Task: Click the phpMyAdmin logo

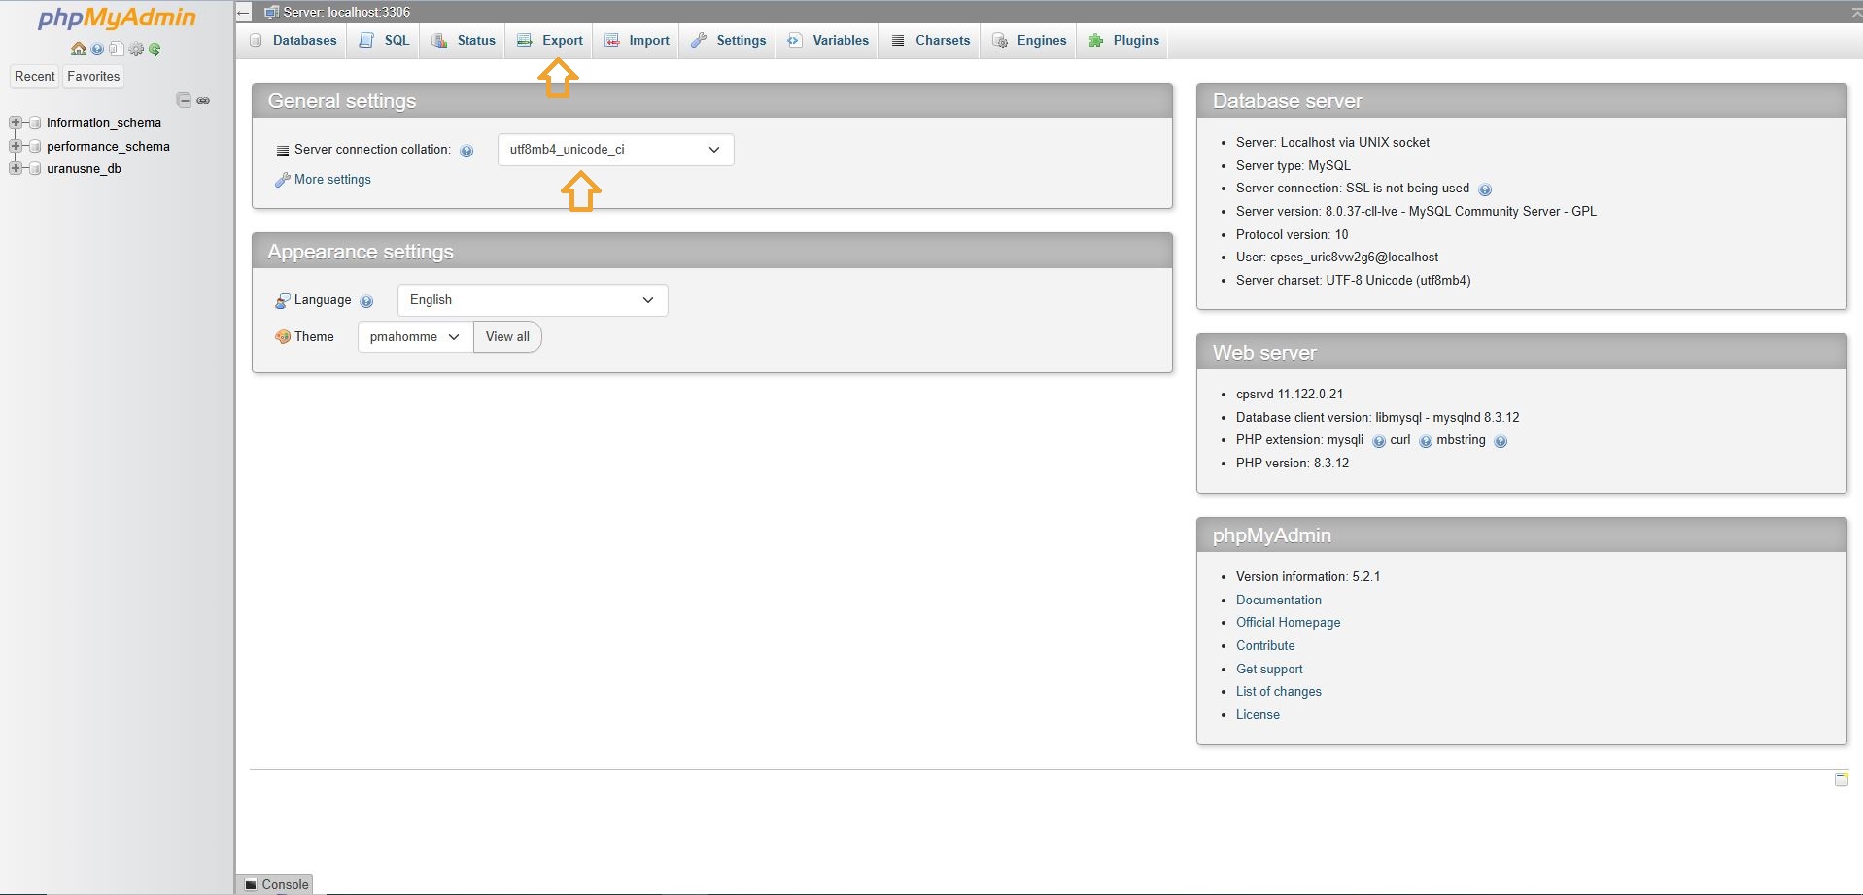Action: [x=117, y=18]
